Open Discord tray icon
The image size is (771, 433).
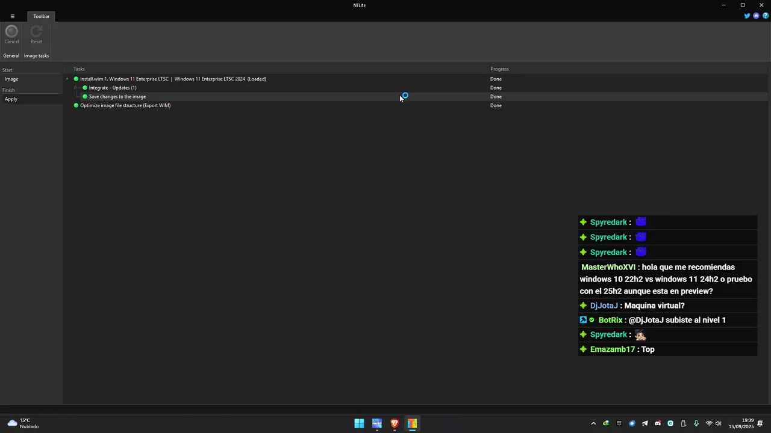tap(657, 423)
